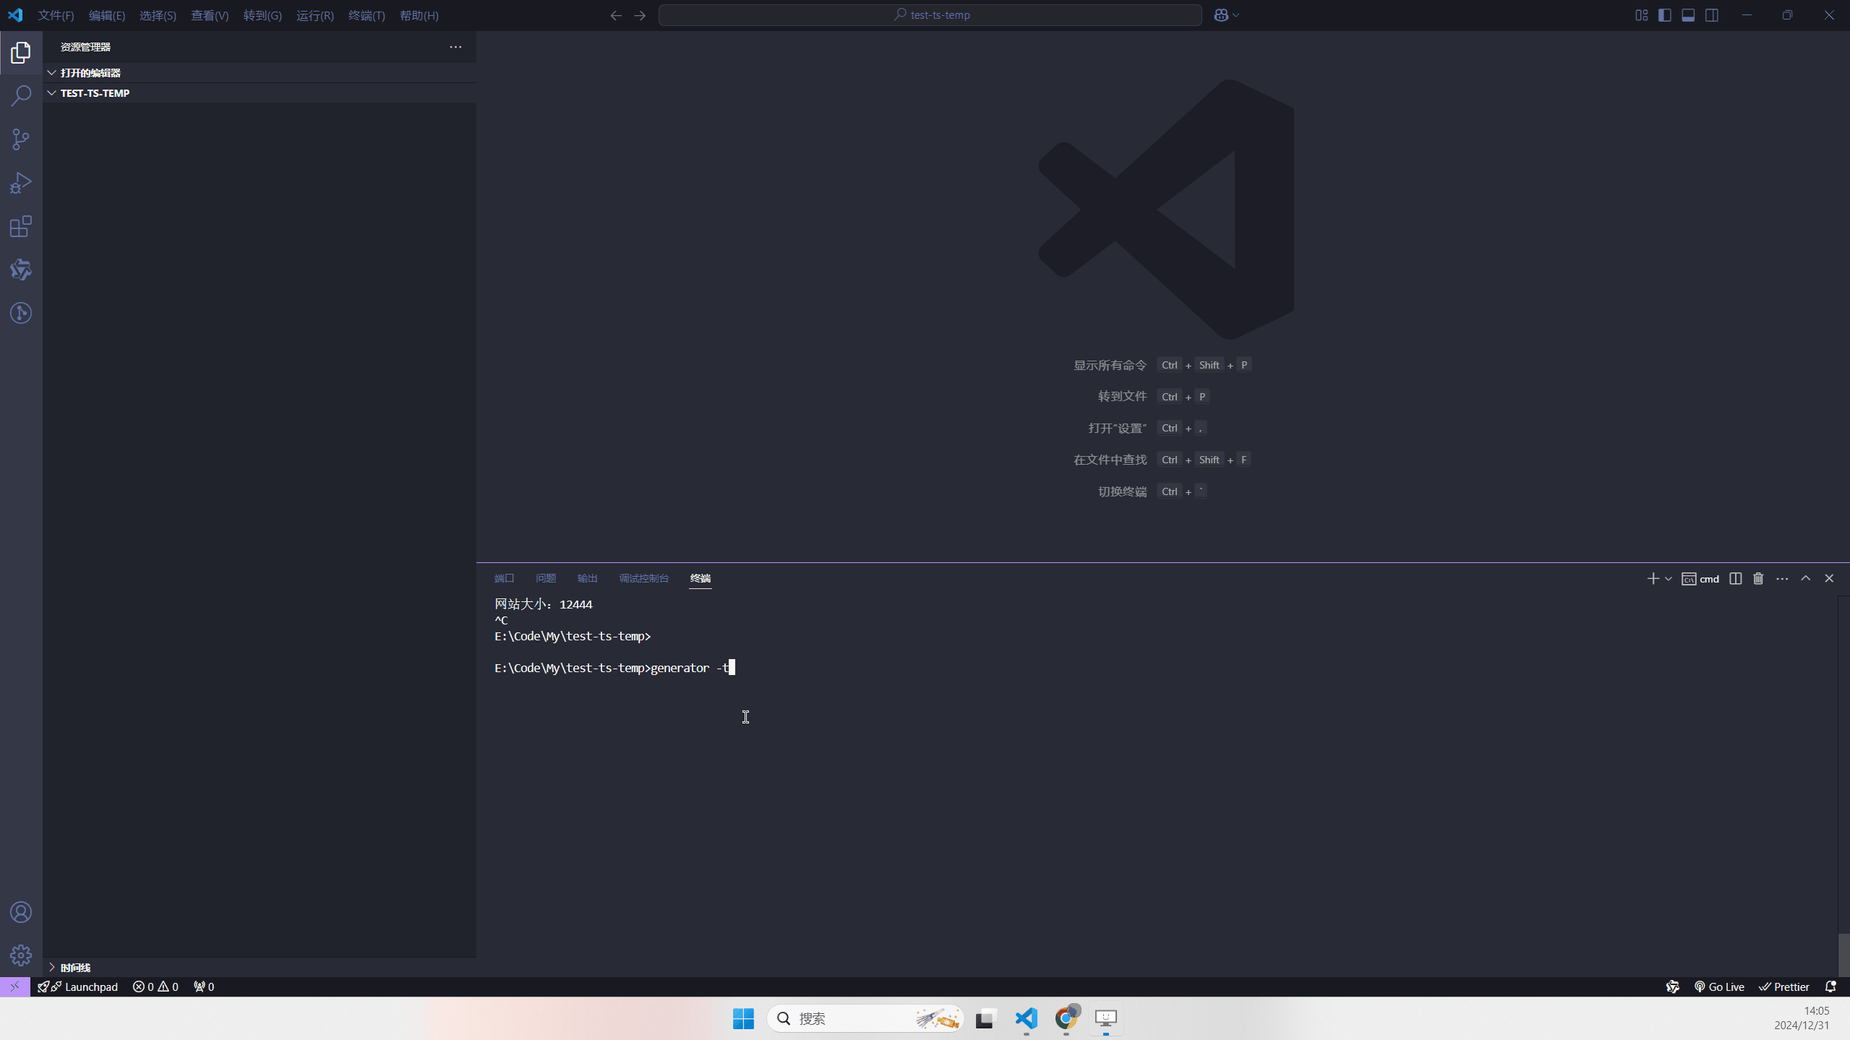The image size is (1850, 1040).
Task: Open the Manage gear icon
Action: (21, 955)
